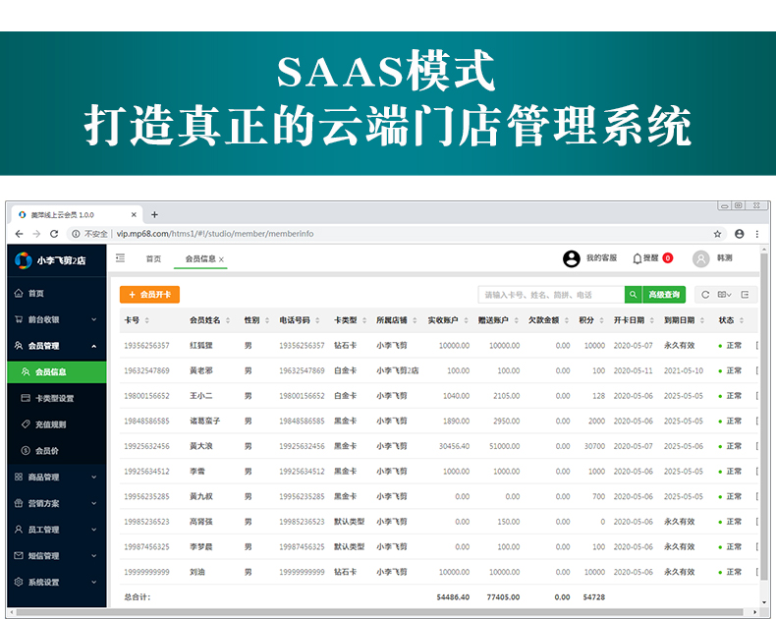The width and height of the screenshot is (776, 619).
Task: Sort the table by 卡号 column
Action: click(146, 320)
